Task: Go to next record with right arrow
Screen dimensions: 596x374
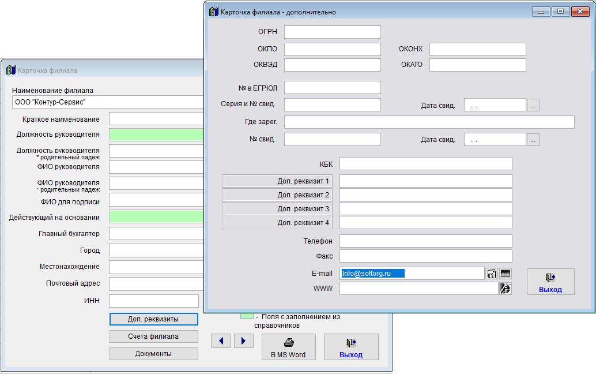Action: click(x=244, y=341)
